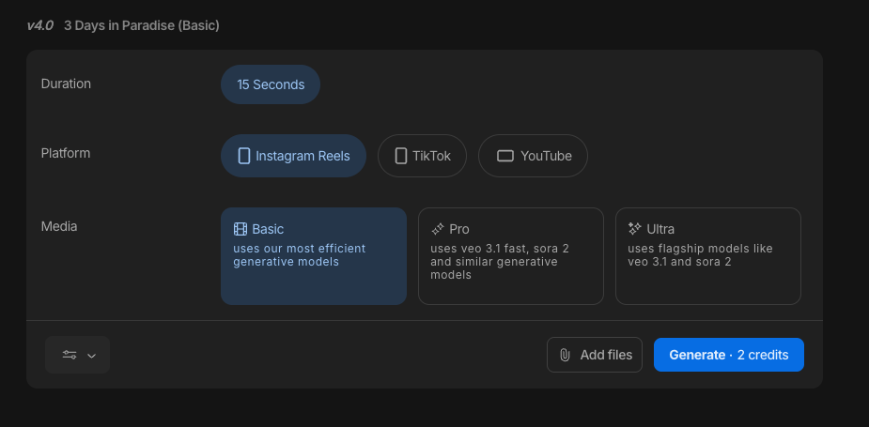
Task: Click the chevron beside sliders icon
Action: coord(92,356)
